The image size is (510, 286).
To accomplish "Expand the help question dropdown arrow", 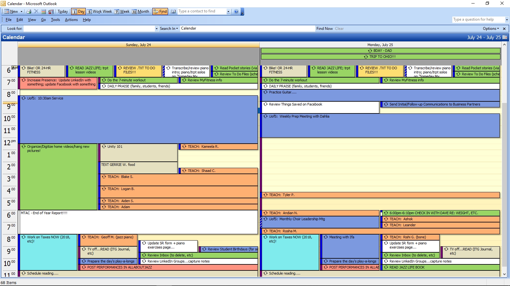I will click(x=507, y=20).
